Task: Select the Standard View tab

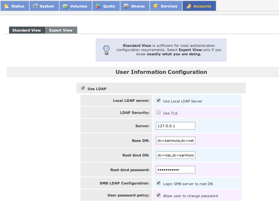Action: point(27,30)
